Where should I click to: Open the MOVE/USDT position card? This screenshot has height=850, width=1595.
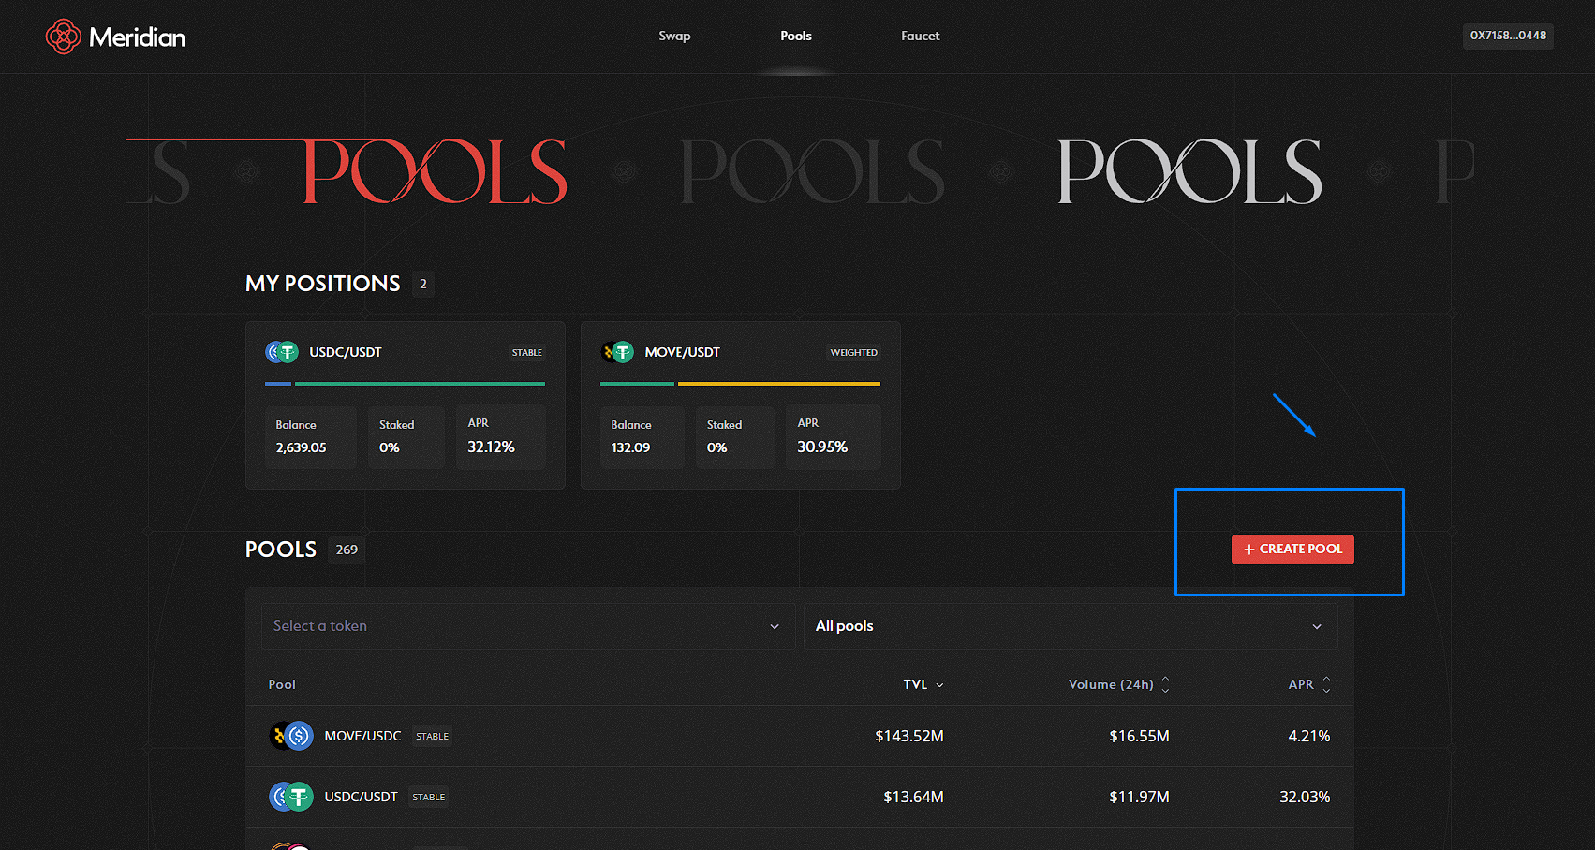point(741,405)
